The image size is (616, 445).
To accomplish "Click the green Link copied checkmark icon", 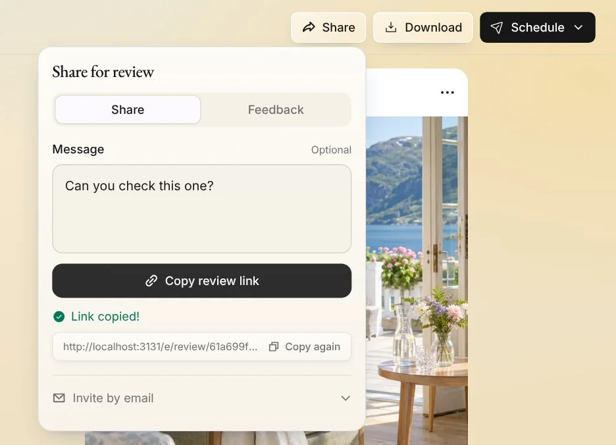I will tap(59, 317).
